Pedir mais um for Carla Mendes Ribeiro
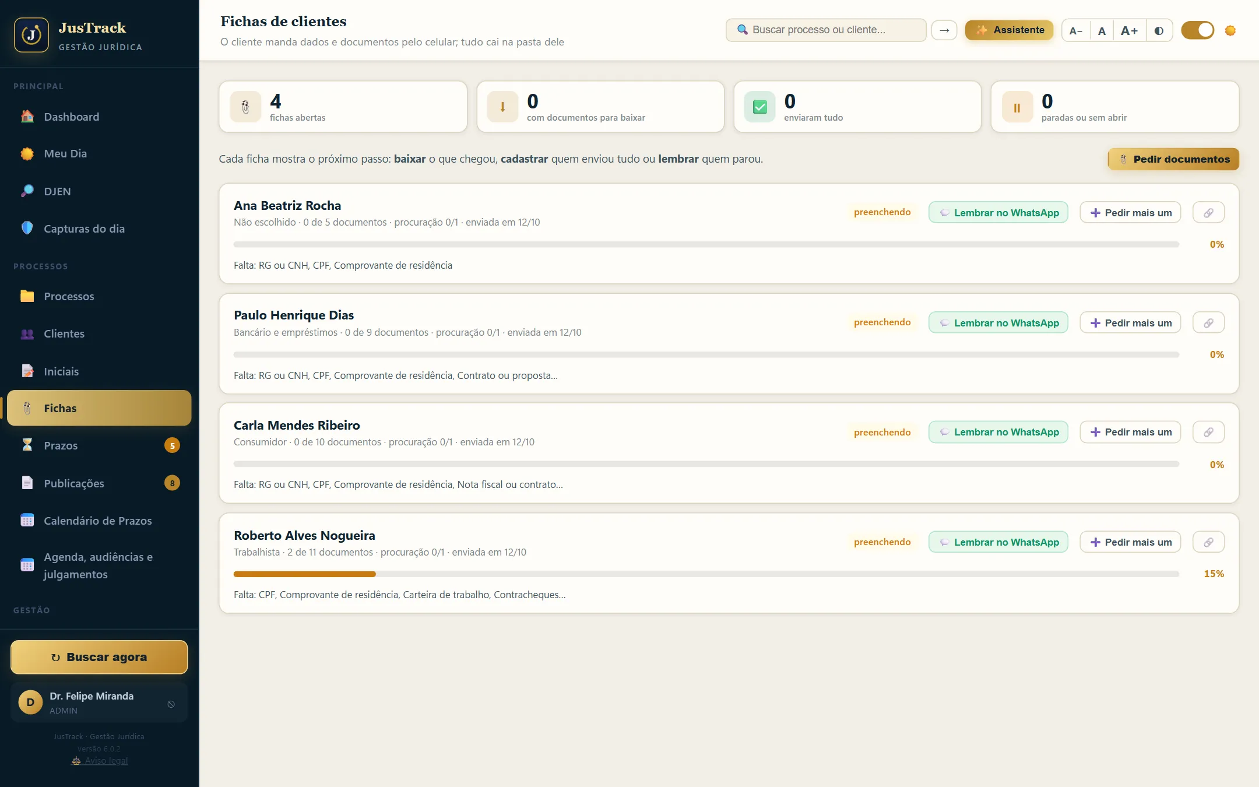This screenshot has height=787, width=1259. click(x=1130, y=432)
